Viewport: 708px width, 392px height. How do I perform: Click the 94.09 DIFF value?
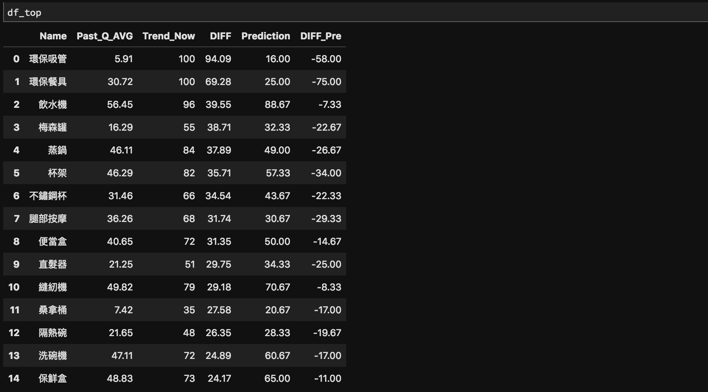click(218, 59)
